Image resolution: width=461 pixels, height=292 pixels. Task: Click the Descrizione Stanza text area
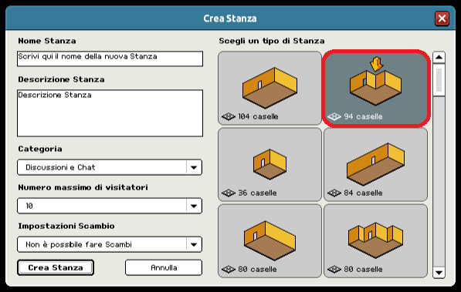tap(110, 113)
